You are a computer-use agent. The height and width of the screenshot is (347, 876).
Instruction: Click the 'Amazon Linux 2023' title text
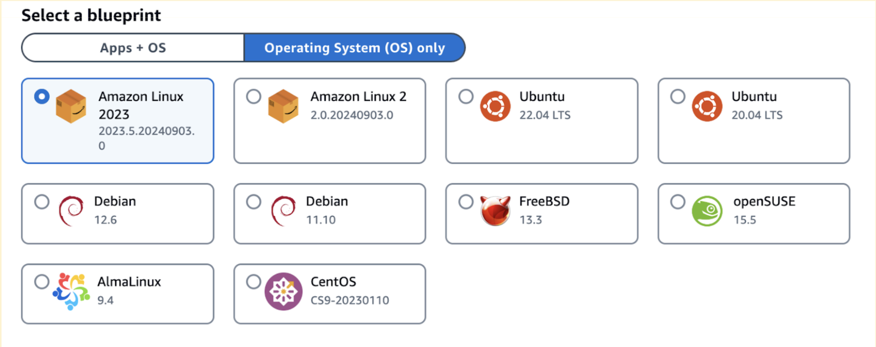(141, 105)
